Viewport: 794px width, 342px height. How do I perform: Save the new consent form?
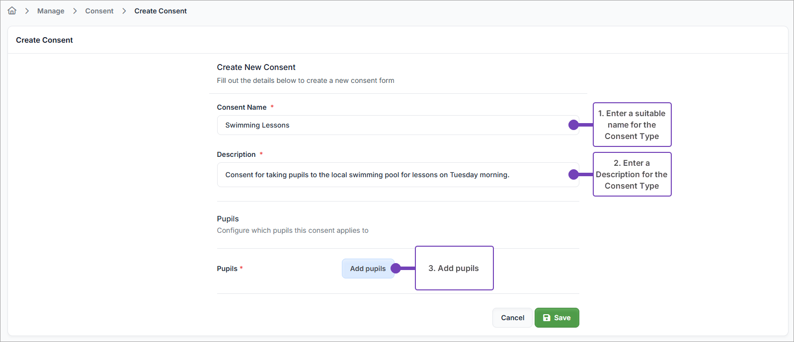pyautogui.click(x=556, y=318)
